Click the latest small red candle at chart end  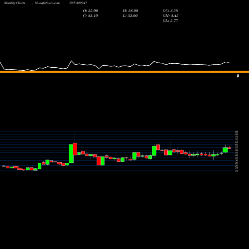pyautogui.click(x=229, y=148)
